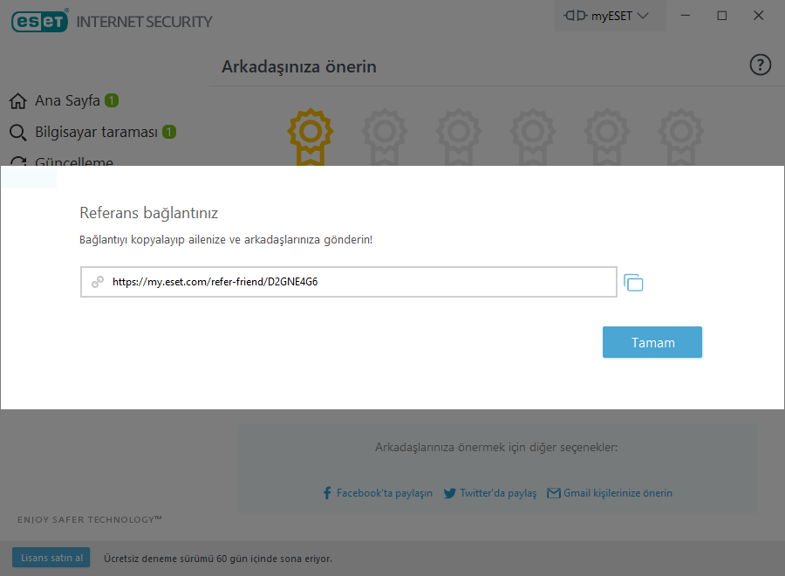Click the fifth award ribbon badge
The width and height of the screenshot is (785, 576).
click(607, 137)
